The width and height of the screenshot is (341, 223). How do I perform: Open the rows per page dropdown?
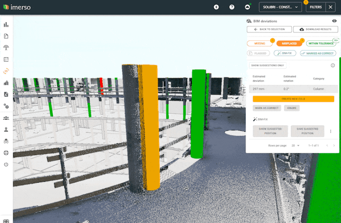pos(295,145)
